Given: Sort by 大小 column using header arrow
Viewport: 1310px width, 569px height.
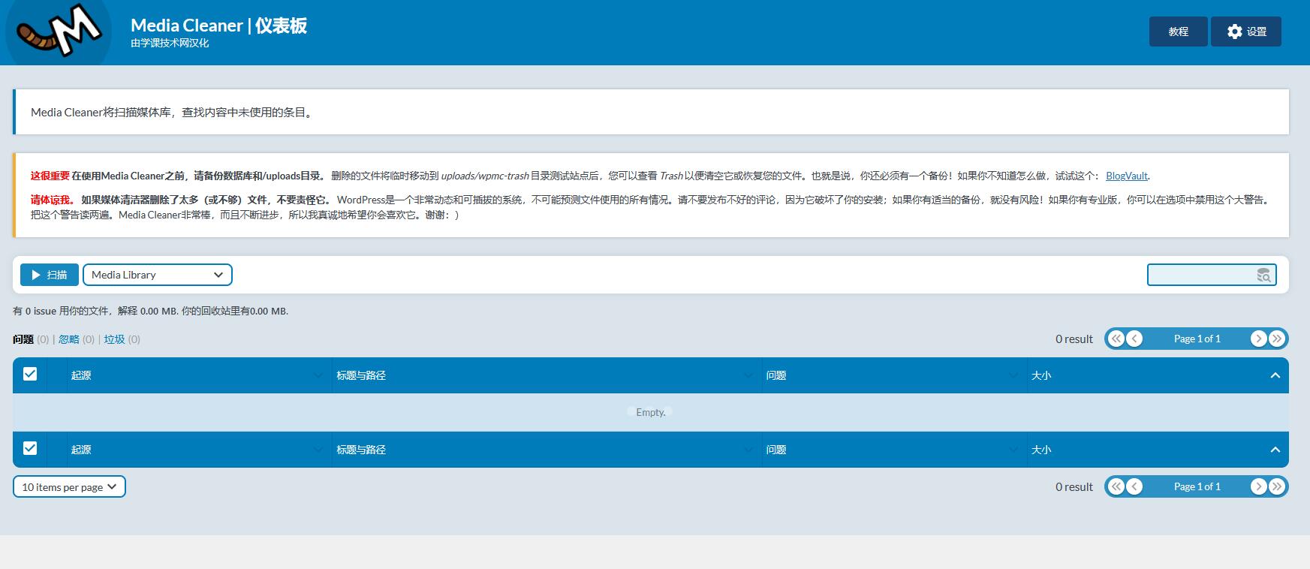Looking at the screenshot, I should 1275,375.
